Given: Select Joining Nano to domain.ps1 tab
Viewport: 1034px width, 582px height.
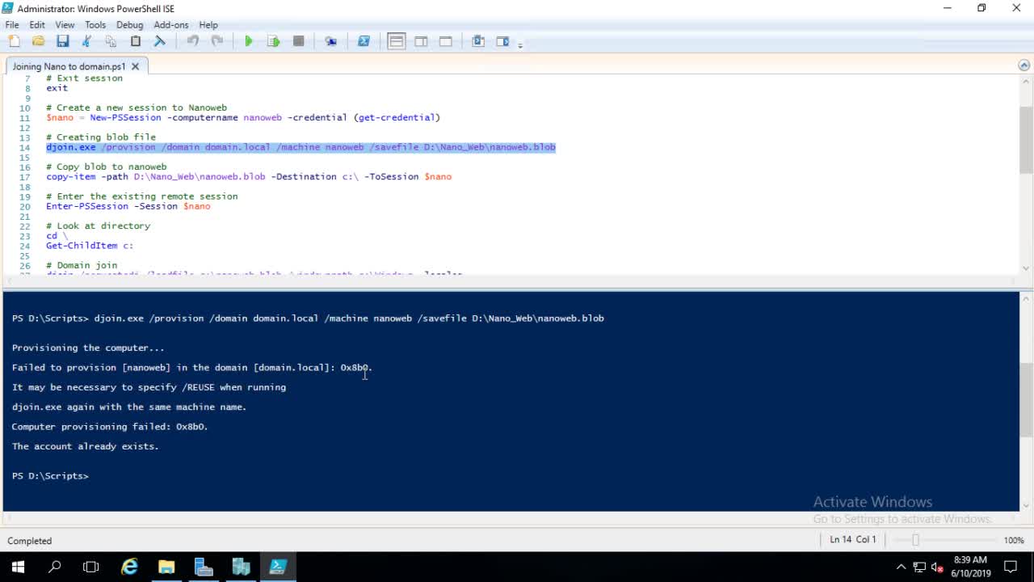Looking at the screenshot, I should pyautogui.click(x=69, y=66).
